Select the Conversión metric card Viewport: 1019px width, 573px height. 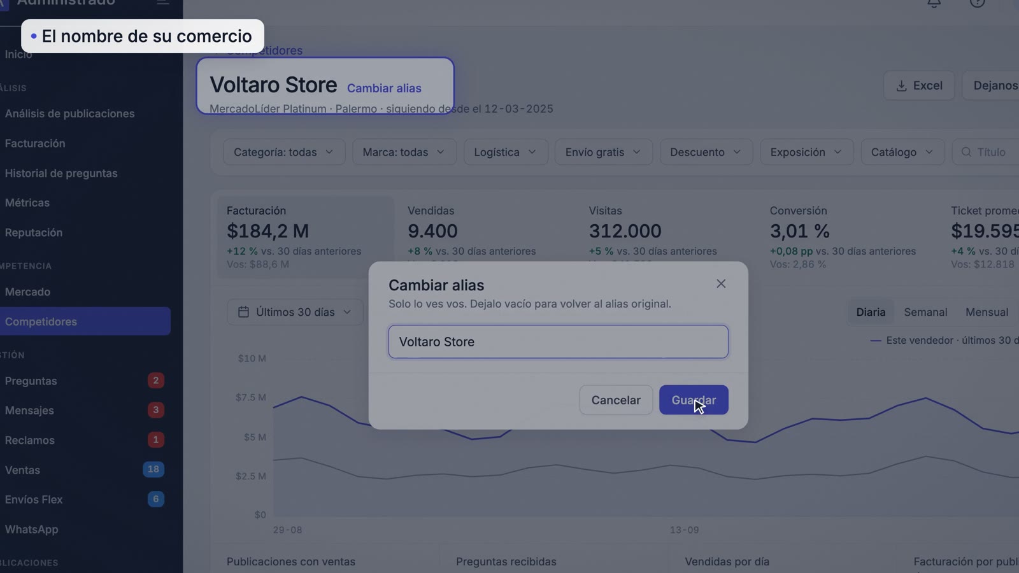[x=850, y=237]
